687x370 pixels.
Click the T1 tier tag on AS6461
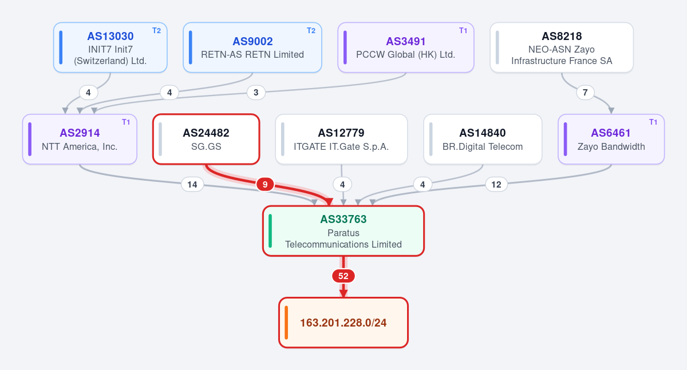coord(653,122)
